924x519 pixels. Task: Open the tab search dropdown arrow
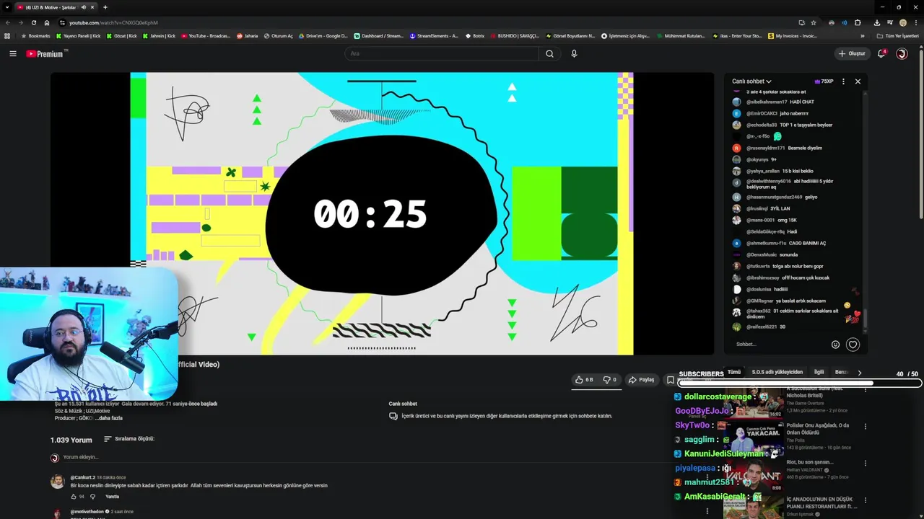7,7
